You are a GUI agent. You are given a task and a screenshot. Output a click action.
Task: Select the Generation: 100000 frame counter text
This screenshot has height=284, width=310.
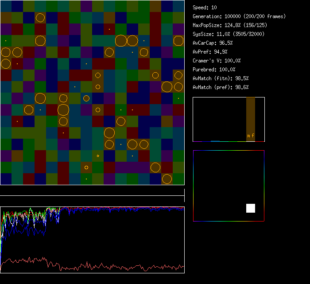(239, 16)
